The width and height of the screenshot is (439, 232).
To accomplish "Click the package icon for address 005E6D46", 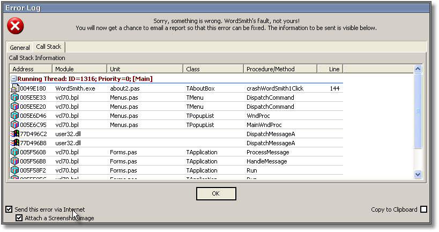I will coord(15,116).
